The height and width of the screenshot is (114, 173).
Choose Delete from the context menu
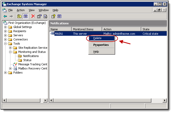pyautogui.click(x=102, y=38)
